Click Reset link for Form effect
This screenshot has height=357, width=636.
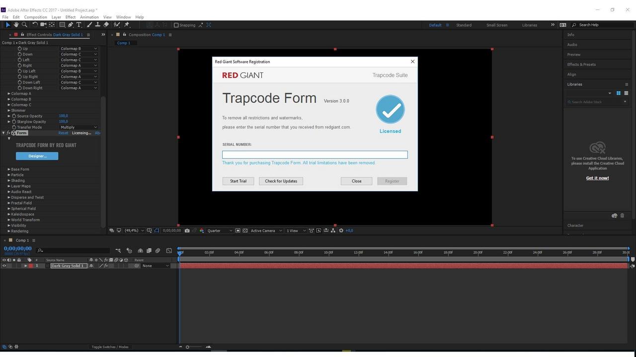(63, 133)
